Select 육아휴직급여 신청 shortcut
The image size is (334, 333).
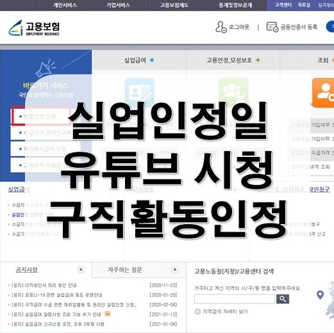(46, 149)
